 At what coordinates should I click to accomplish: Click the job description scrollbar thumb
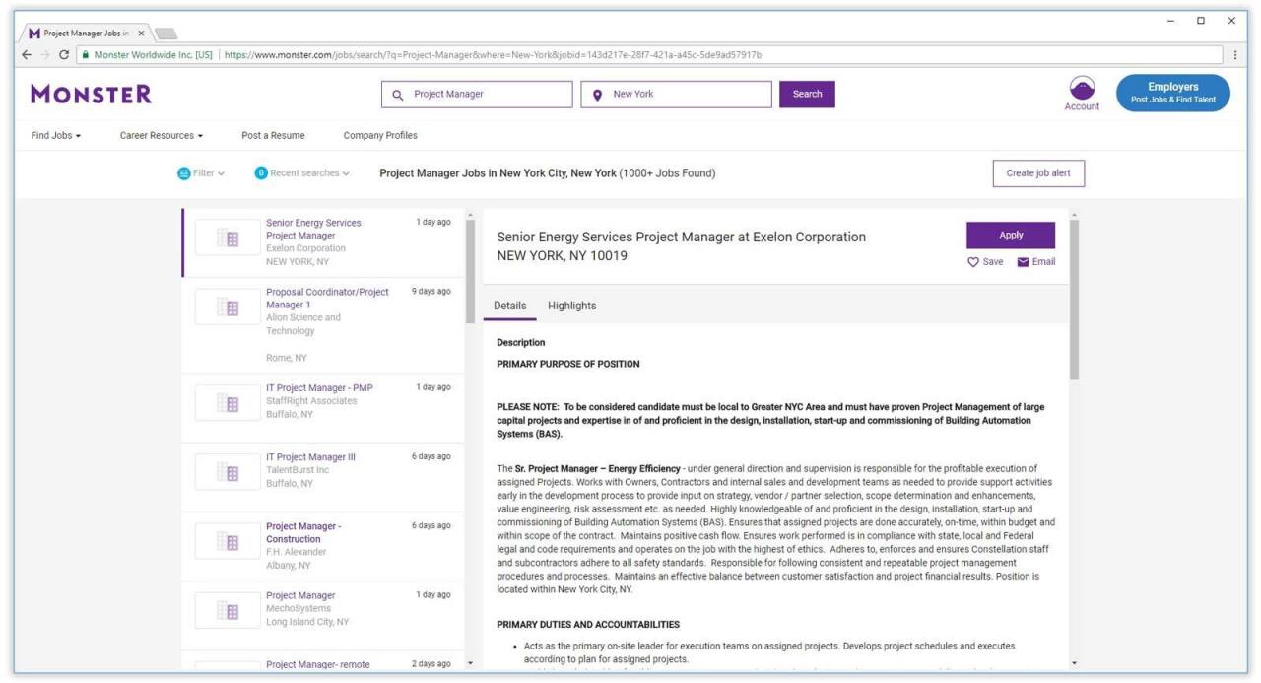click(1074, 300)
